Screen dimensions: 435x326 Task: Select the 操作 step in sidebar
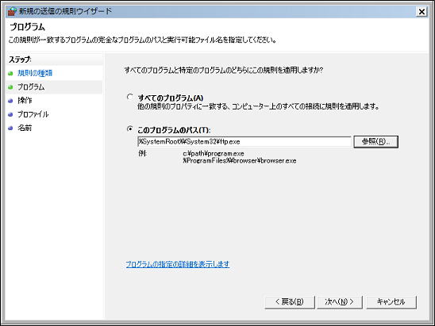pyautogui.click(x=25, y=101)
